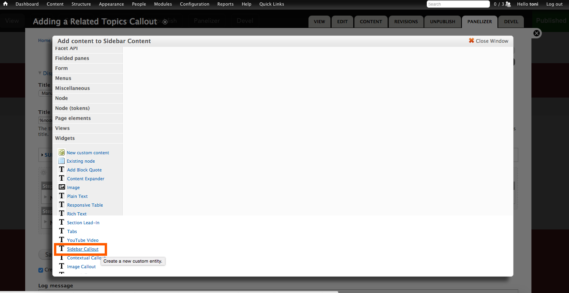Switch to the EDIT tab
The height and width of the screenshot is (293, 569).
pyautogui.click(x=342, y=22)
